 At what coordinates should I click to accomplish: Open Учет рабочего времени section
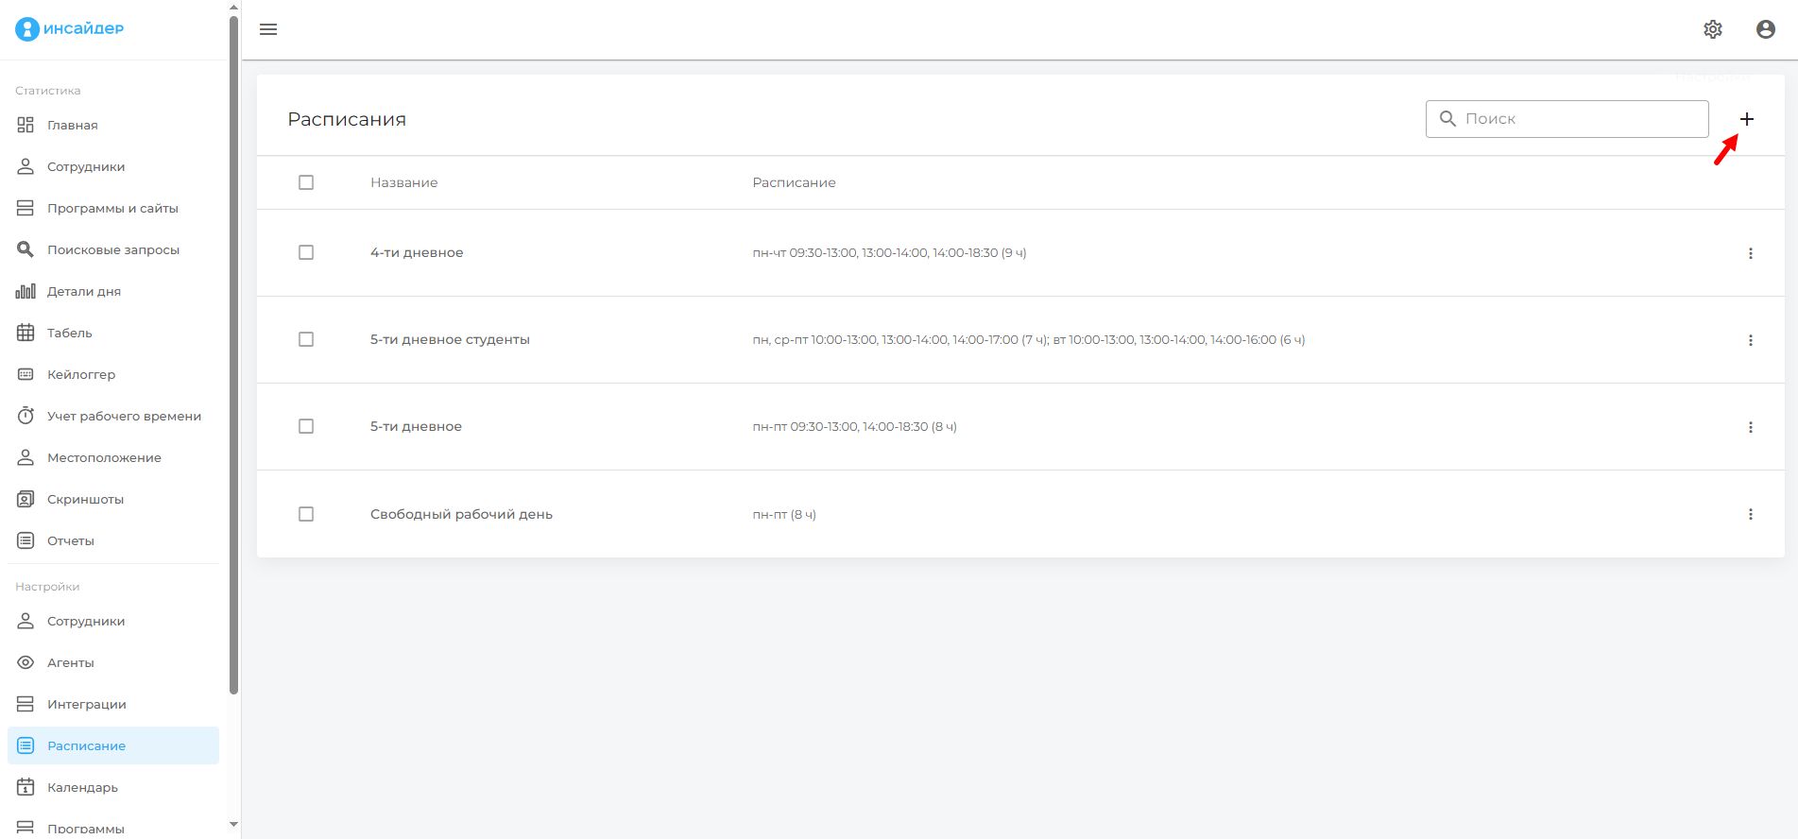point(124,416)
